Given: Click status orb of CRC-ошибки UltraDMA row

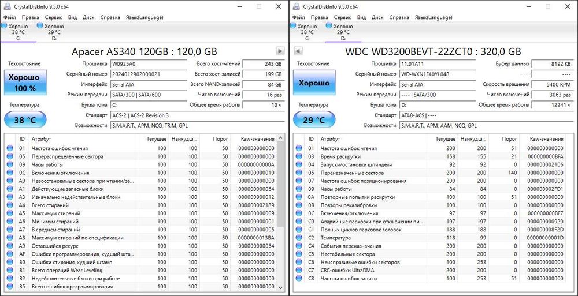Looking at the screenshot, I should [x=299, y=270].
